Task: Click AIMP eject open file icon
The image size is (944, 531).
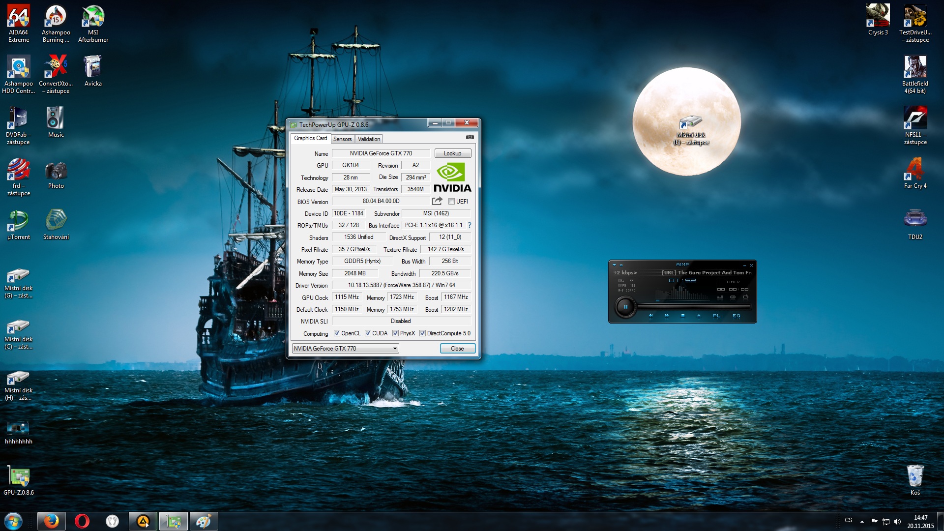Action: pos(699,316)
